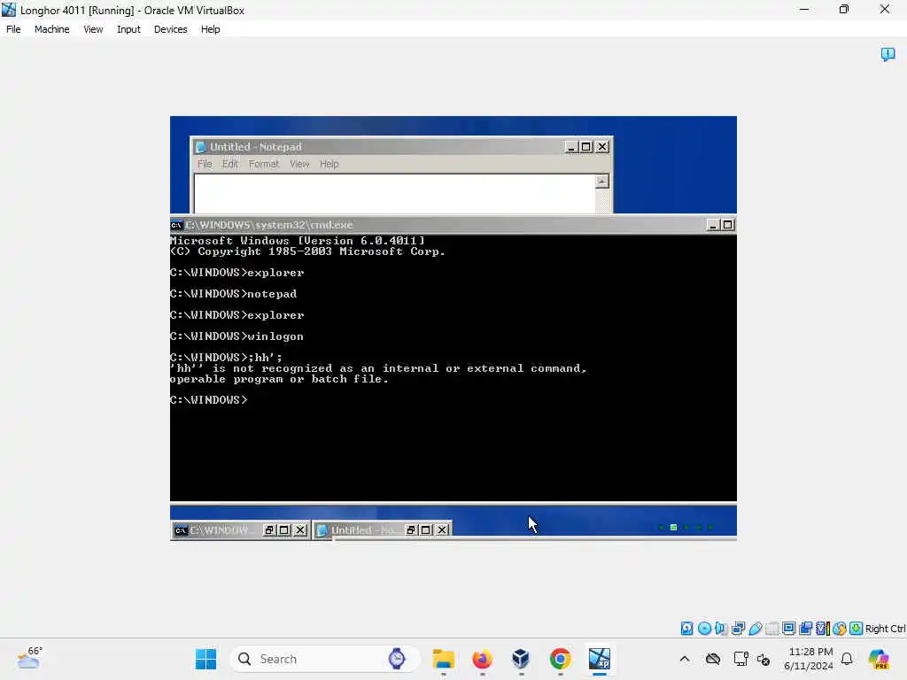Maximize the minimized Untitled - Notepad bar
The height and width of the screenshot is (680, 907).
coord(426,530)
